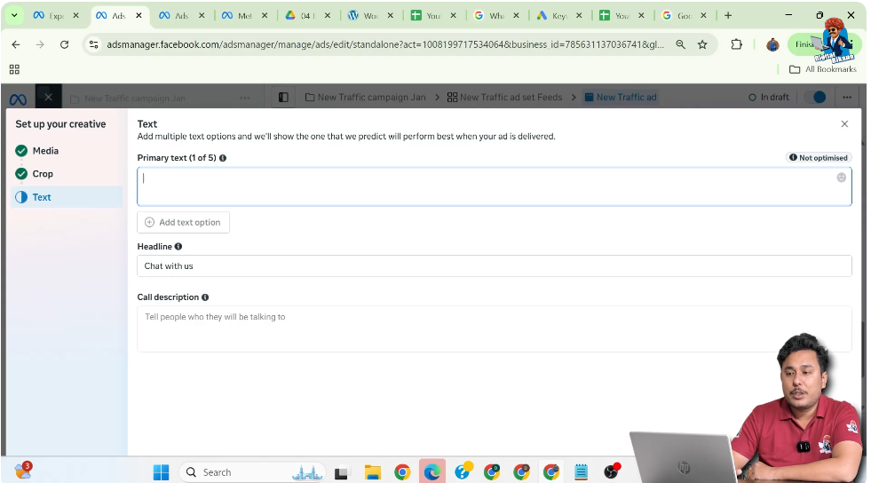Select the Media step in sidebar
This screenshot has height=483, width=871.
pyautogui.click(x=45, y=151)
